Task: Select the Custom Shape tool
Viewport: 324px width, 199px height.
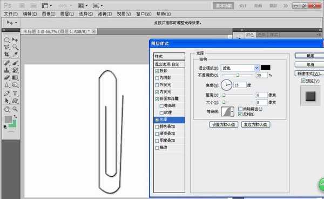Action: tap(15, 101)
